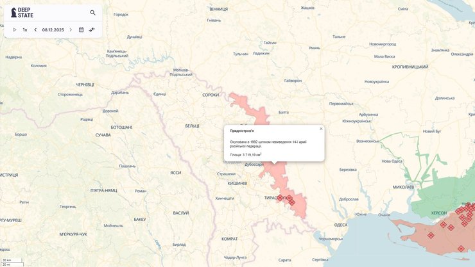This screenshot has width=475, height=267.
Task: Play the timeline animation
Action: click(15, 29)
